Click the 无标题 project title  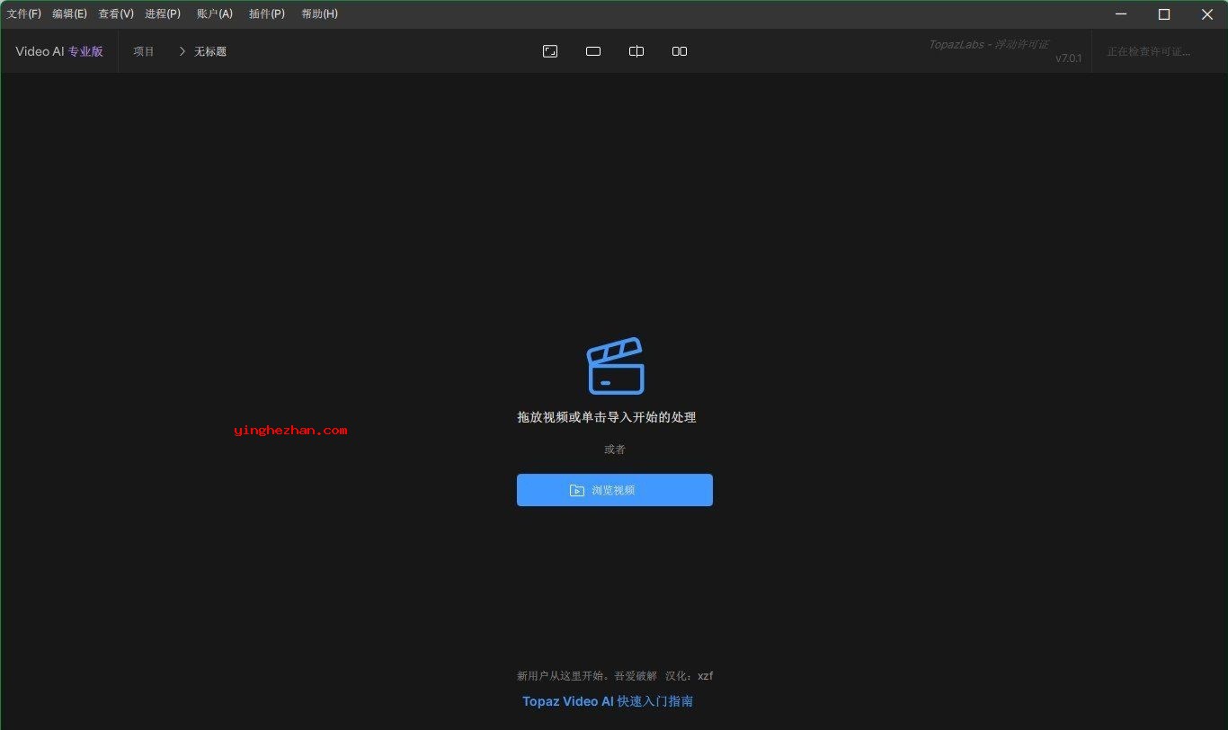tap(210, 51)
